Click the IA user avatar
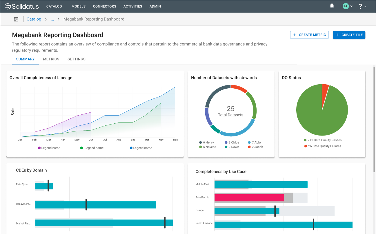 pos(346,6)
